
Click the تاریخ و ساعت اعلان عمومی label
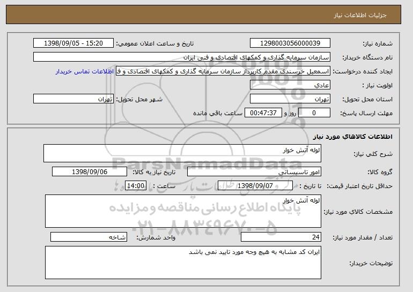click(x=155, y=43)
